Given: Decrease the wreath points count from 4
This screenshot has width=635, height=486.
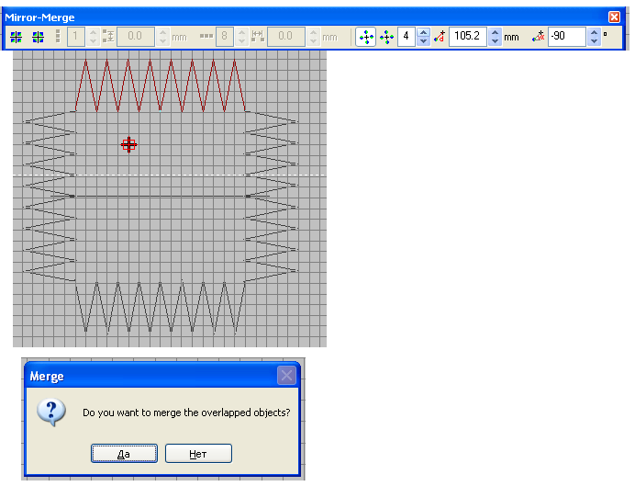Looking at the screenshot, I should pyautogui.click(x=423, y=42).
